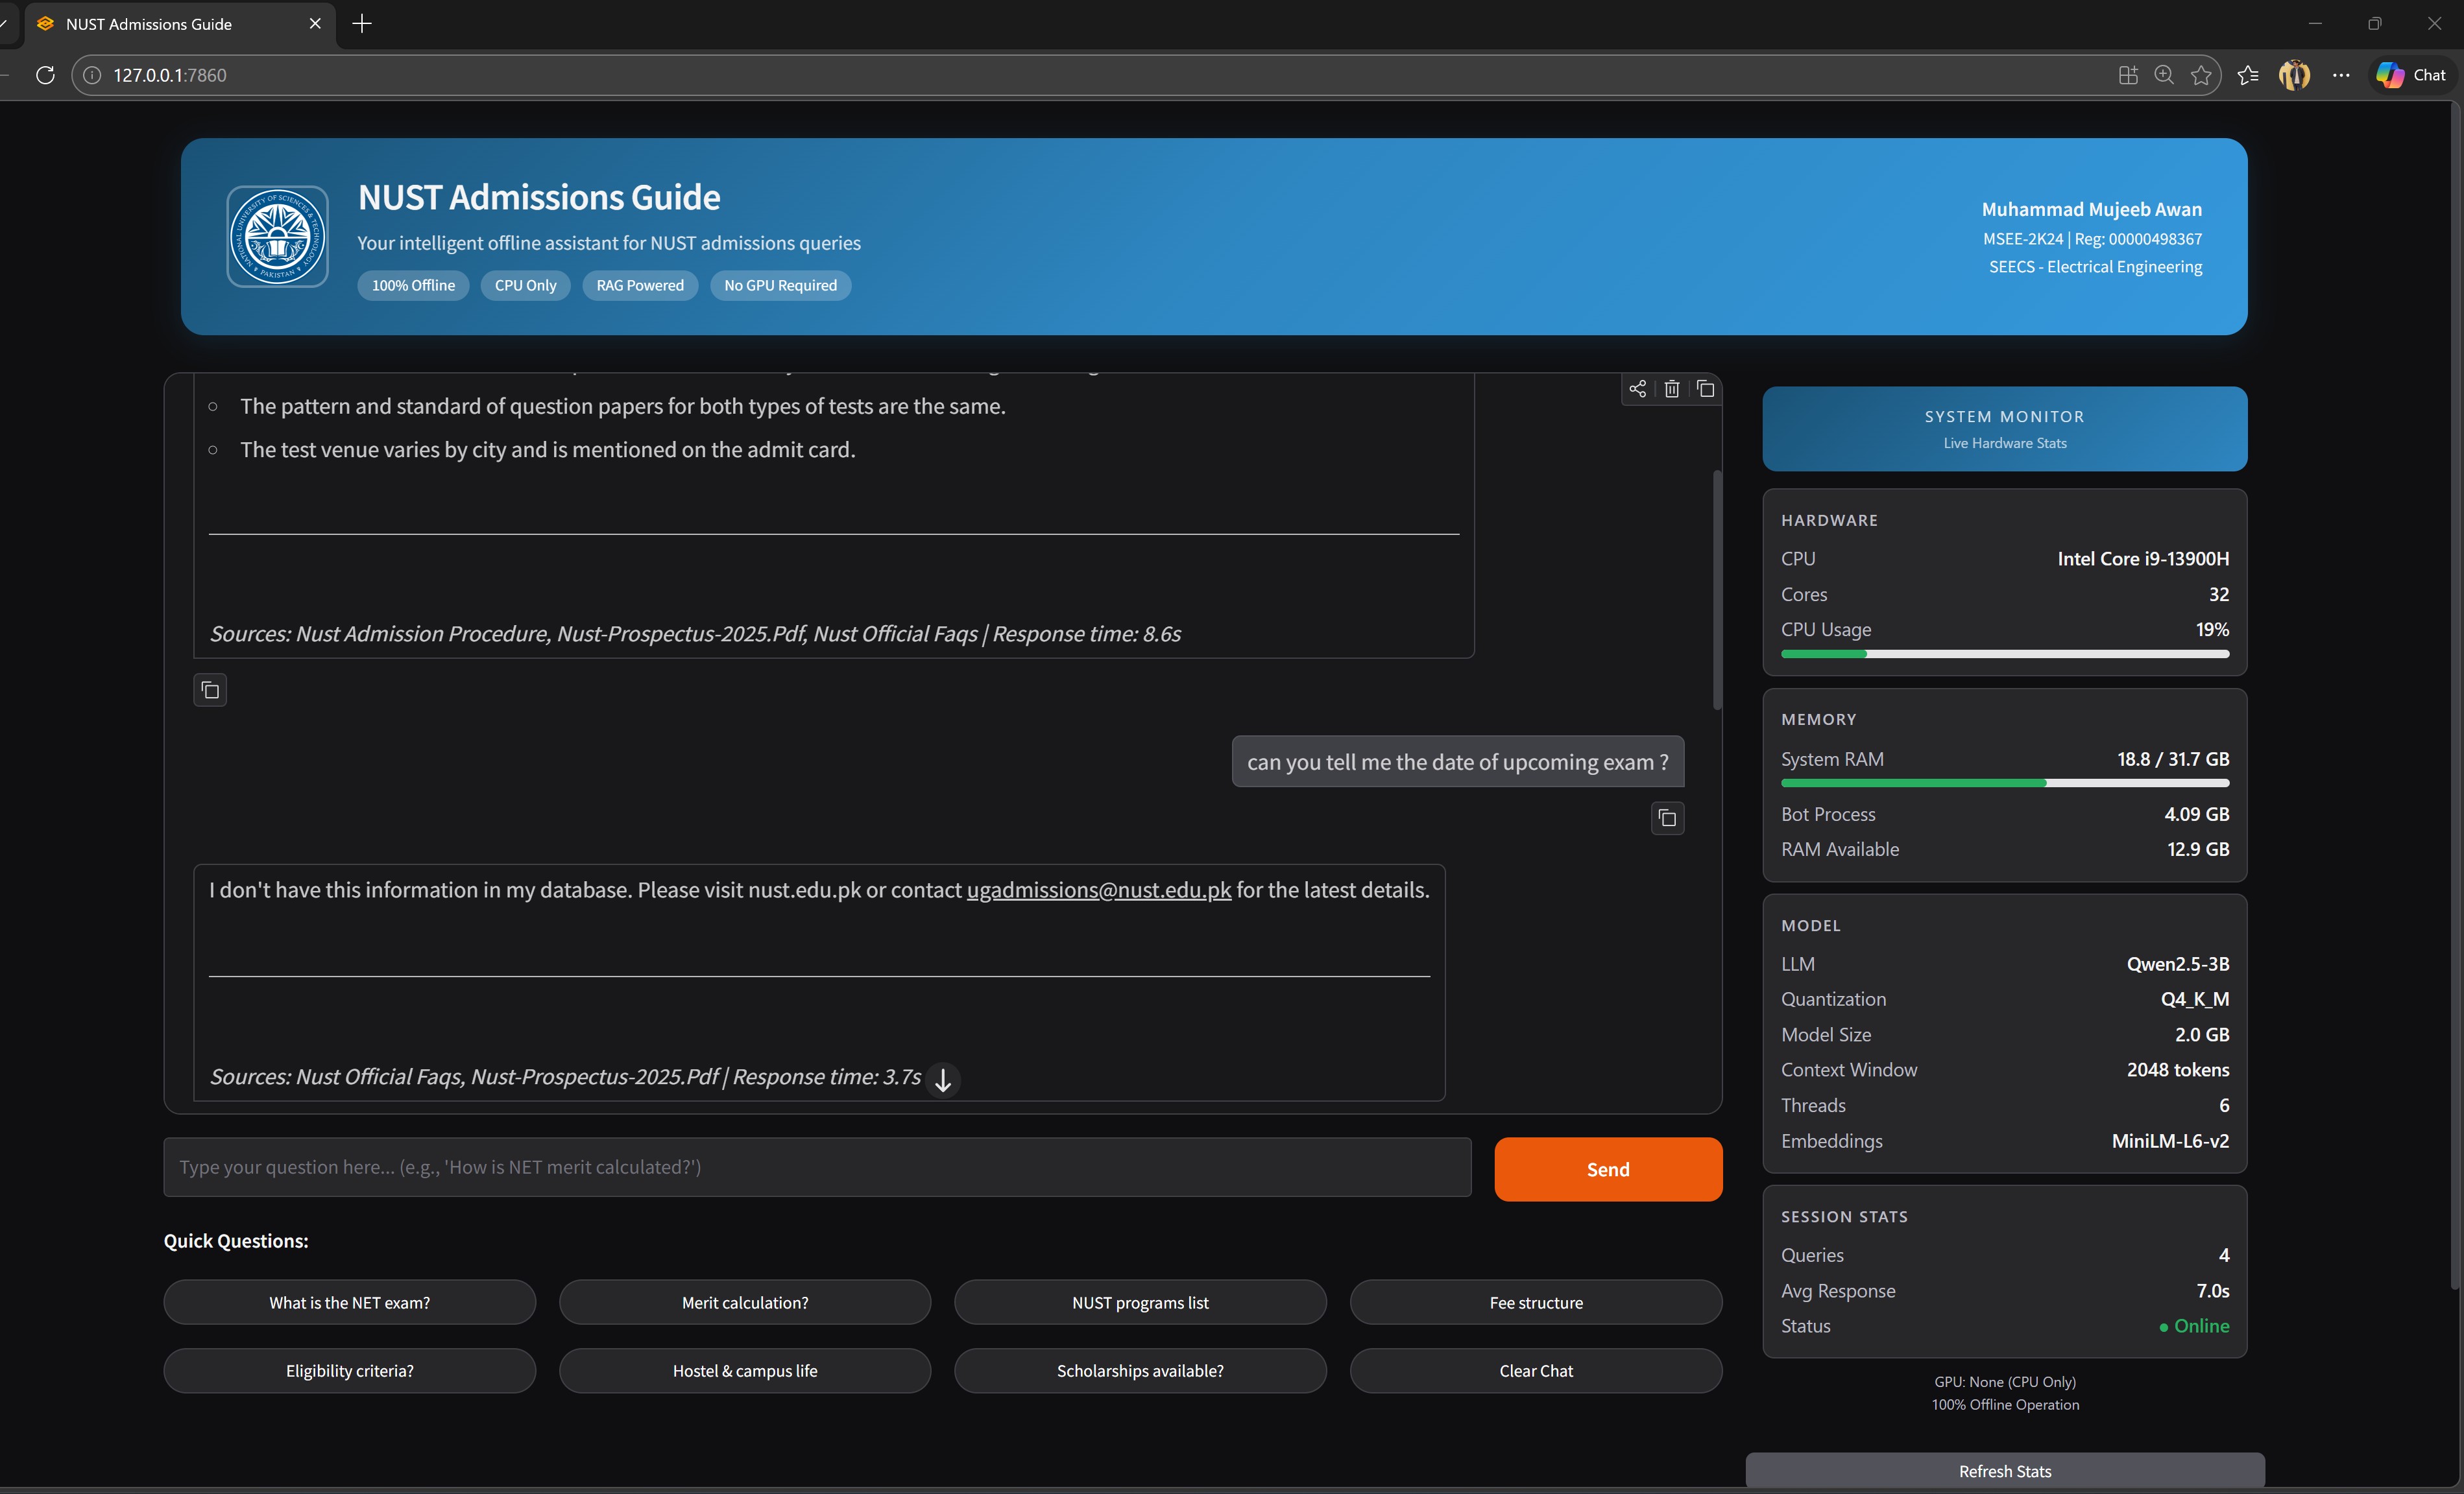Click the System RAM usage bar
Screen dimensions: 2464x1494
pos(2005,783)
